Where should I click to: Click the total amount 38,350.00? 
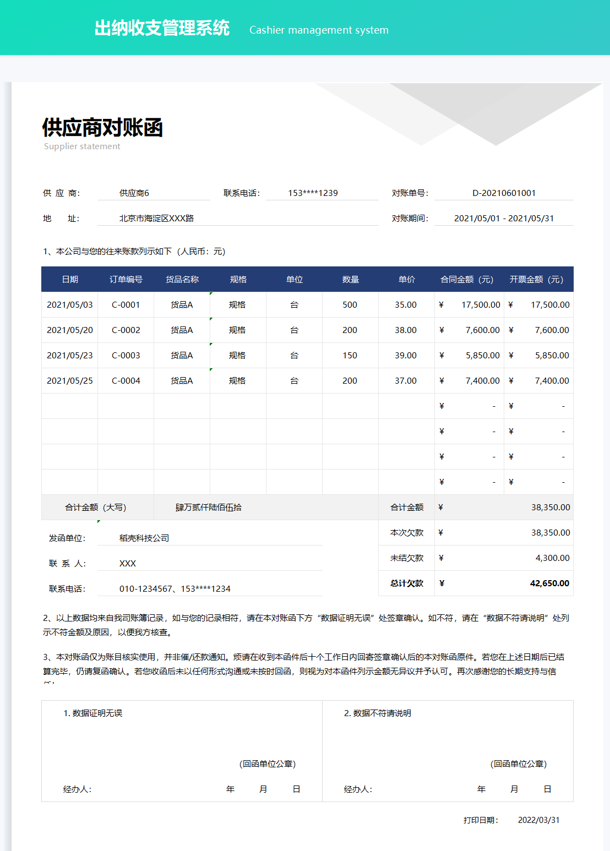coord(549,507)
